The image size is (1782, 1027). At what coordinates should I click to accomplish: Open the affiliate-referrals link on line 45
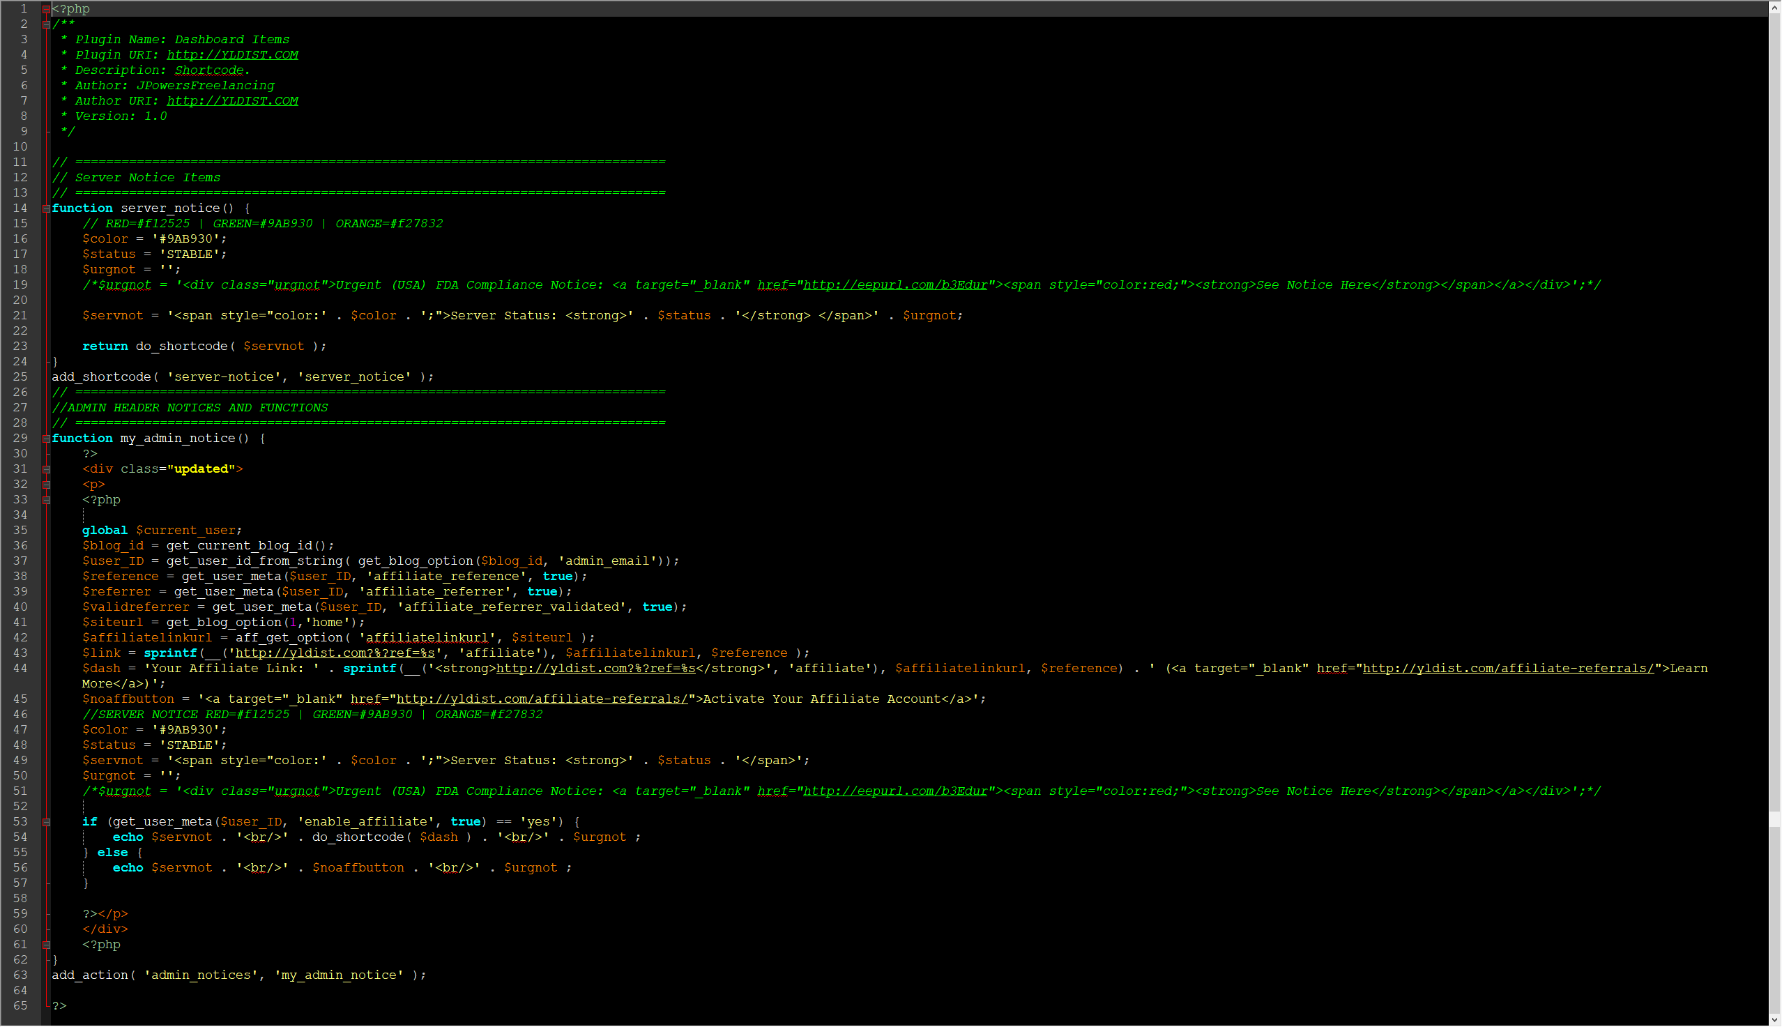coord(542,699)
